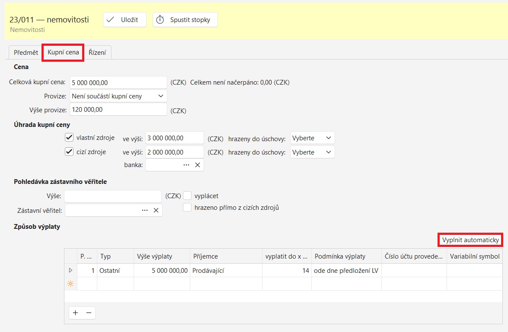Click the ellipsis icon in banka field

(186, 165)
